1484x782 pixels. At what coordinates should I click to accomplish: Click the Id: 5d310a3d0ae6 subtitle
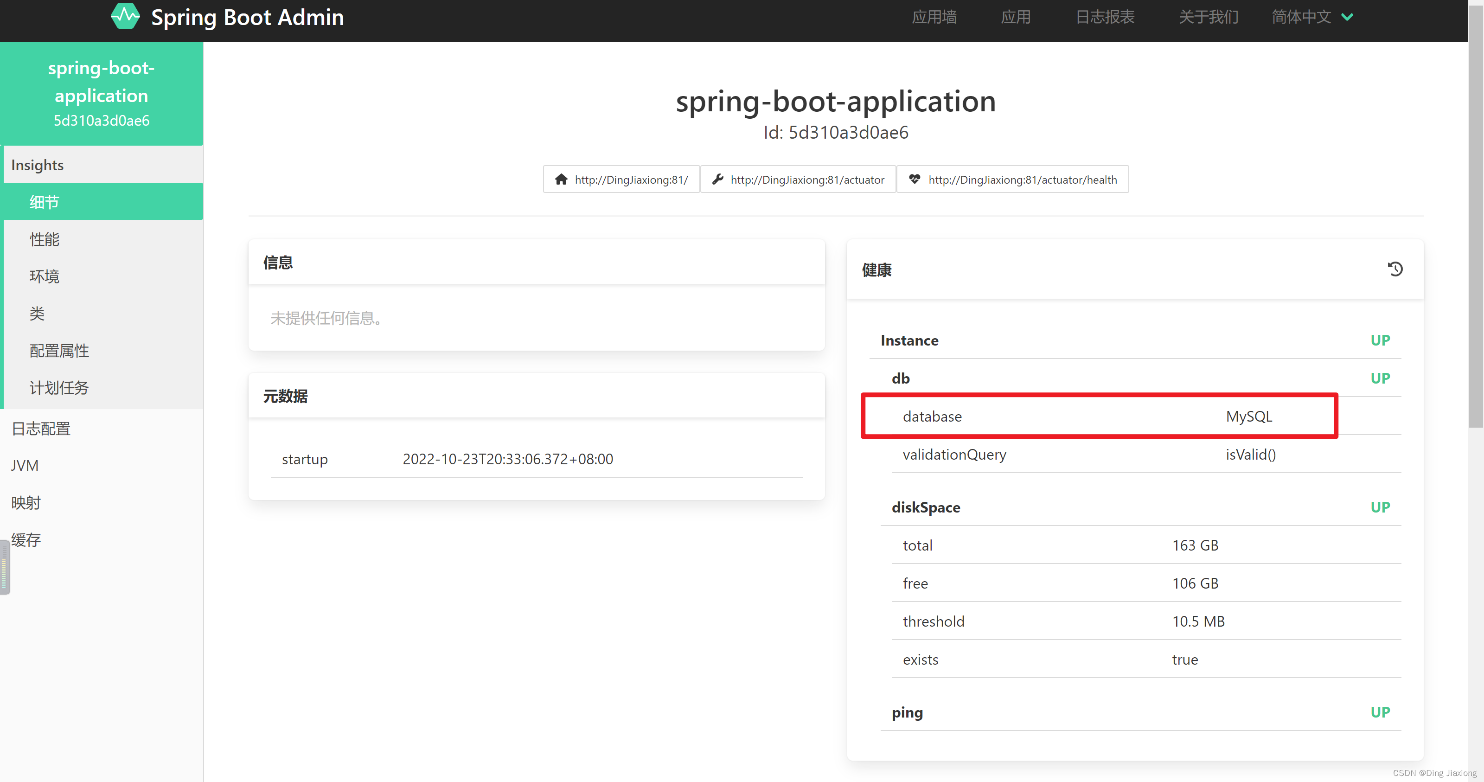click(x=835, y=133)
